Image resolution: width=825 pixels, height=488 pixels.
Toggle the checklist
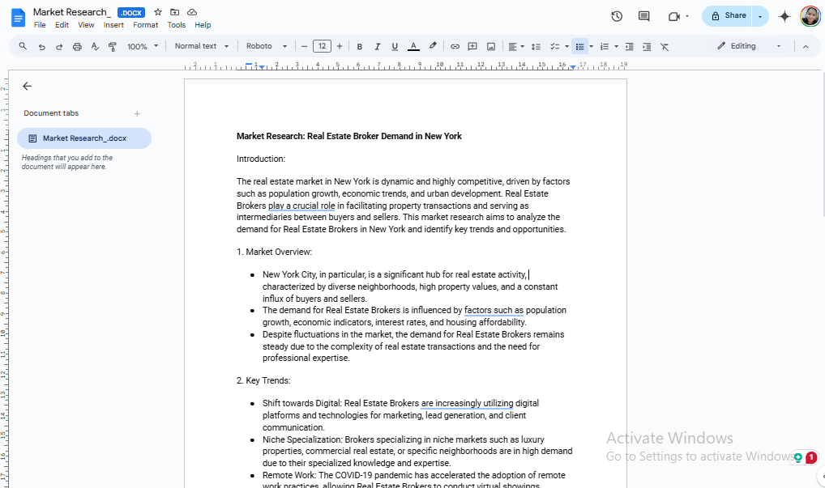coord(554,46)
